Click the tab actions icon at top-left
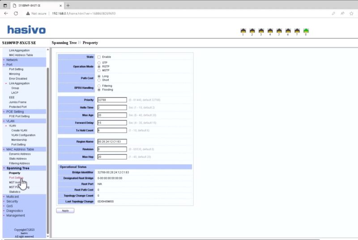The width and height of the screenshot is (358, 240). click(x=5, y=5)
